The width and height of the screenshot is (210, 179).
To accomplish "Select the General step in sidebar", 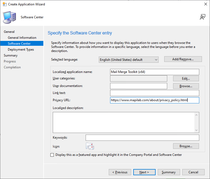I will click(9, 32).
